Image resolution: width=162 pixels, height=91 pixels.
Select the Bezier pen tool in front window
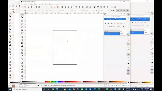coord(22,37)
